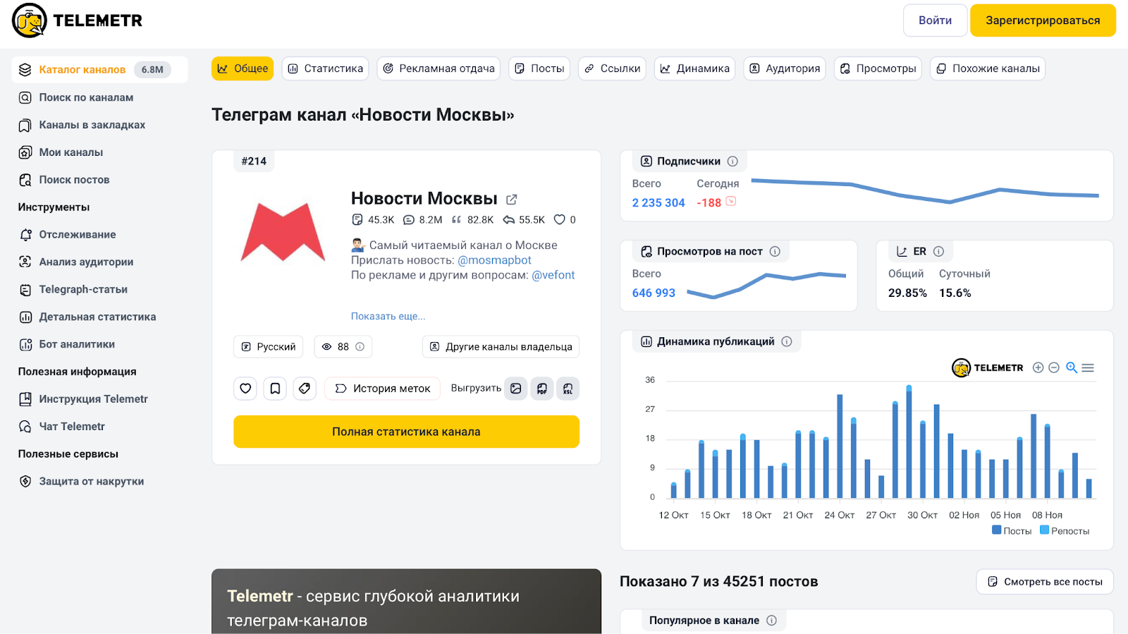Click the info icon beside the 88 rating
This screenshot has width=1128, height=634.
tap(360, 347)
